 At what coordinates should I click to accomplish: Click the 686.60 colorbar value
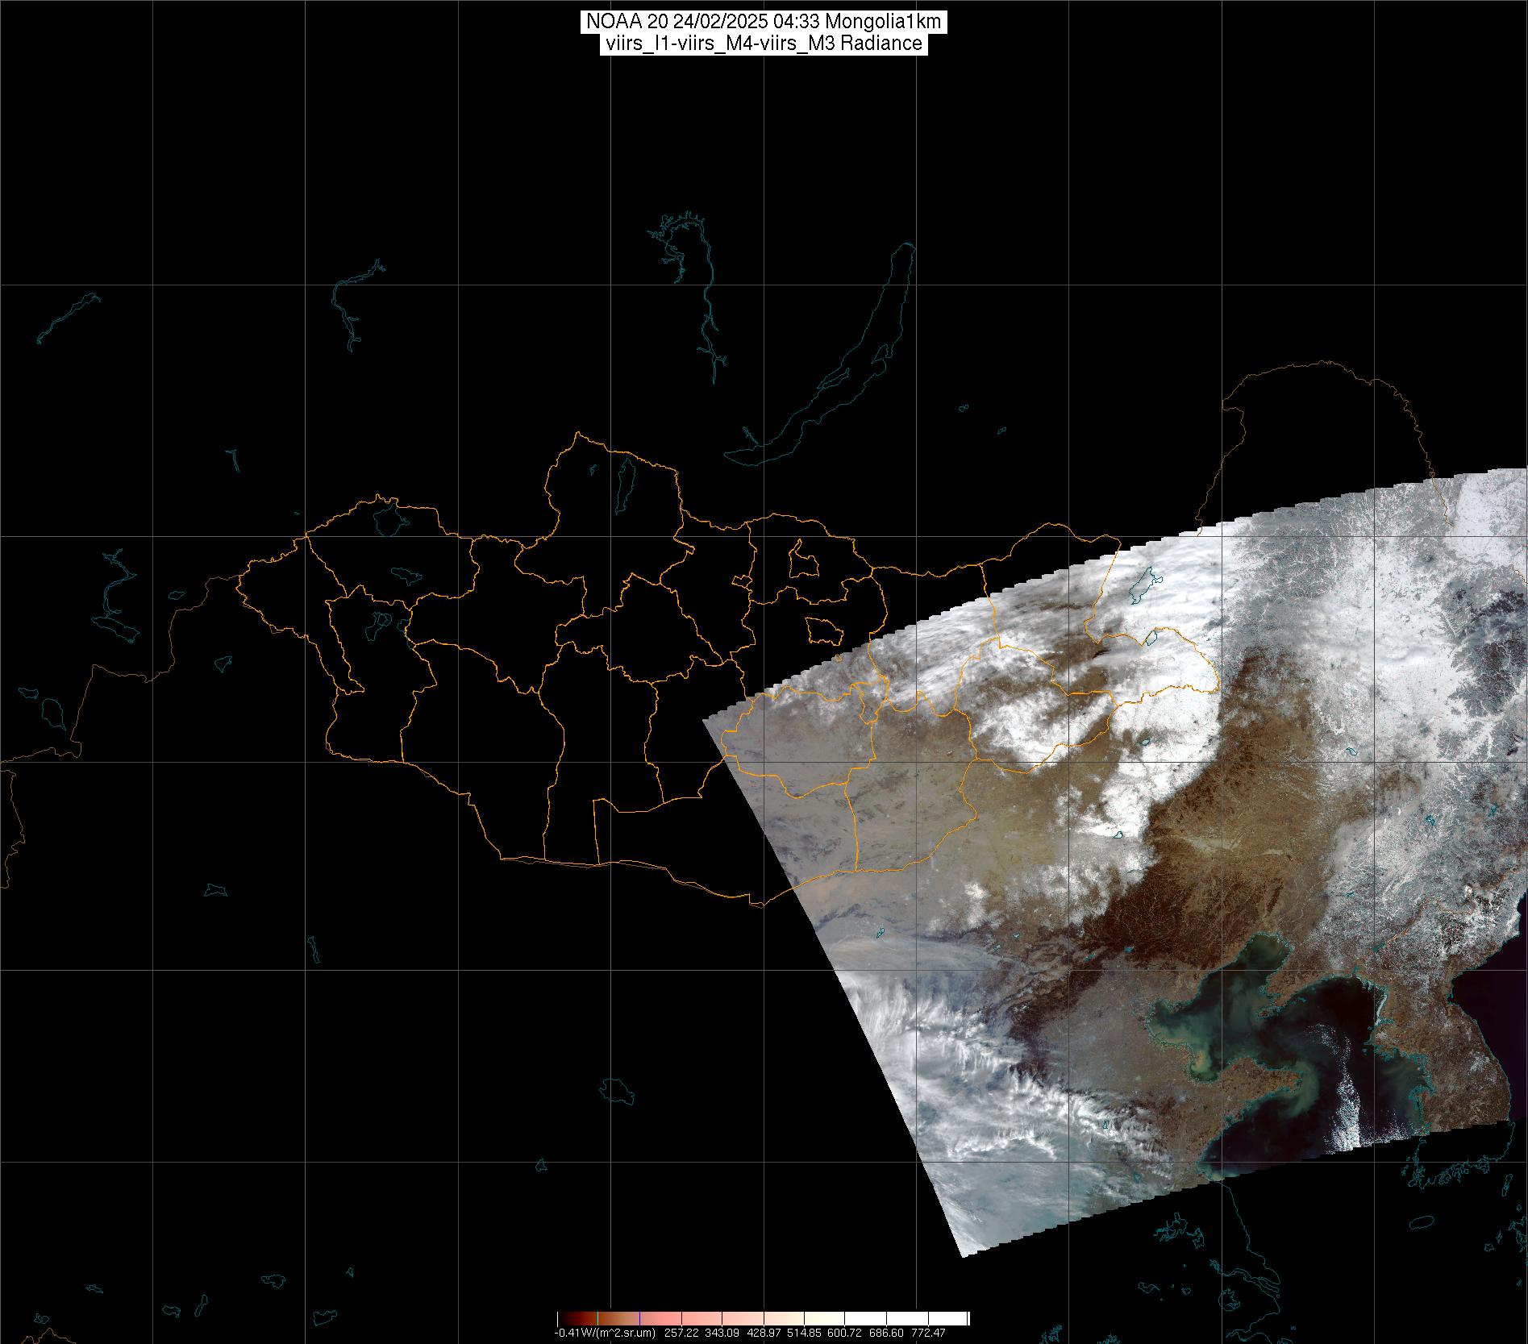click(x=886, y=1333)
